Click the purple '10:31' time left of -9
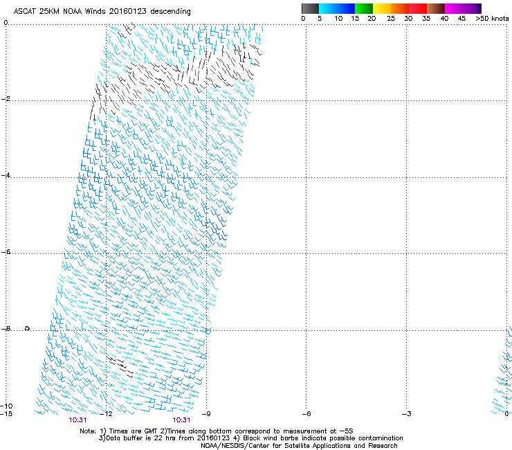The width and height of the screenshot is (512, 450). [181, 420]
